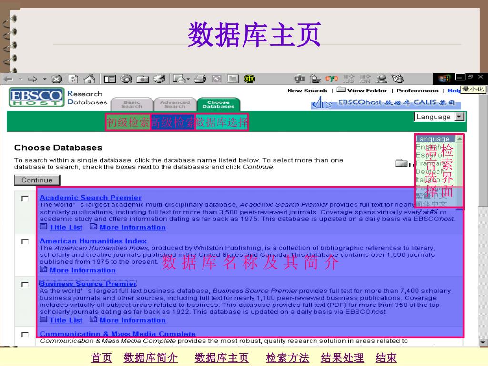Viewport: 488px width, 366px height.
Task: Click the EBSCOhost CALIS banner
Action: (386, 102)
